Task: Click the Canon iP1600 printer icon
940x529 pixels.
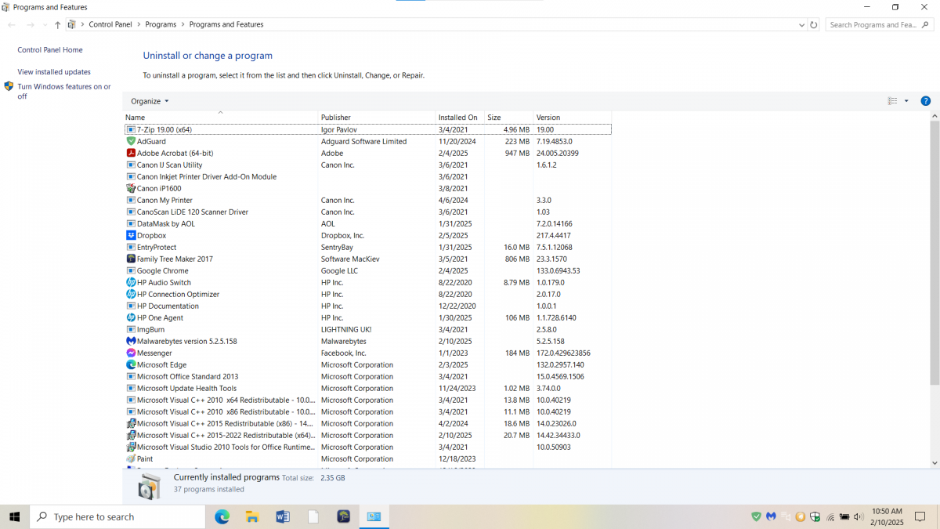Action: tap(131, 188)
